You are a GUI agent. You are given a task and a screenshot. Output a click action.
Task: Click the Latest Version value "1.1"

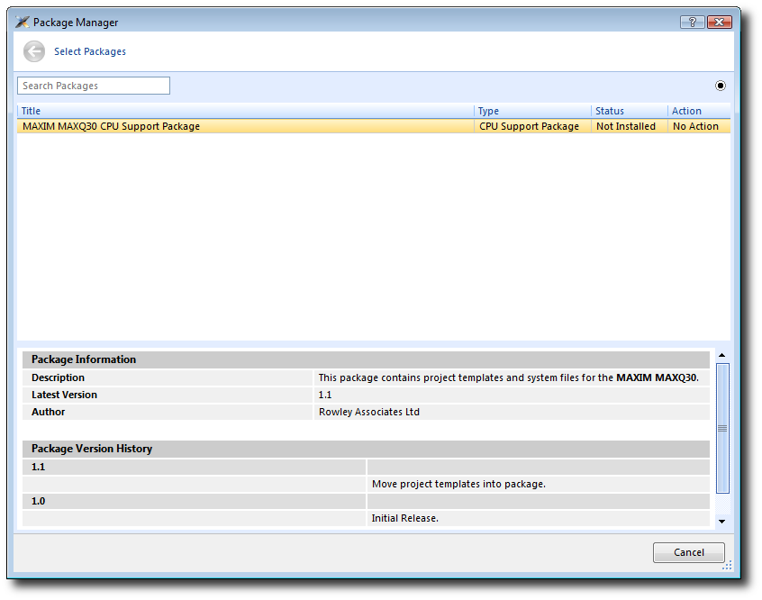[x=325, y=395]
